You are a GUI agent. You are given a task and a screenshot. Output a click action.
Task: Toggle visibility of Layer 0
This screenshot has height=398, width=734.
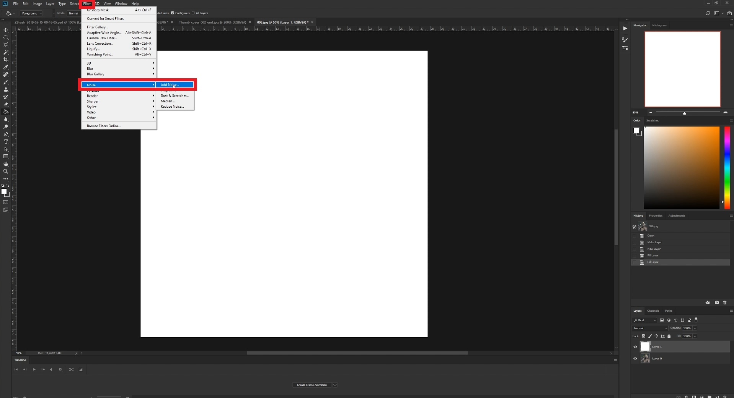tap(635, 359)
